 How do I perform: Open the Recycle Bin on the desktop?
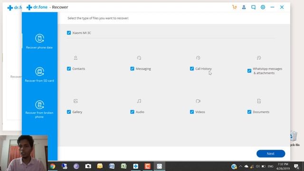(294, 138)
